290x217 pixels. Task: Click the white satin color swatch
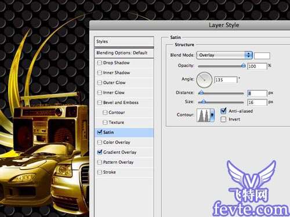(262, 56)
